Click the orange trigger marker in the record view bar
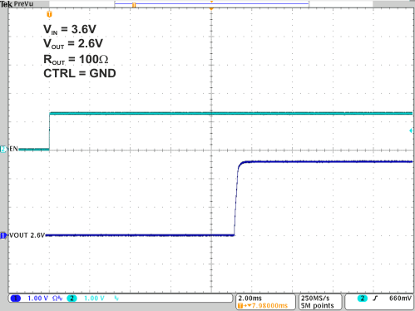The image size is (415, 311). 134,5
